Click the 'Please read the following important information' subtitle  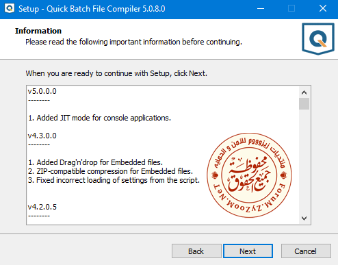pos(133,42)
